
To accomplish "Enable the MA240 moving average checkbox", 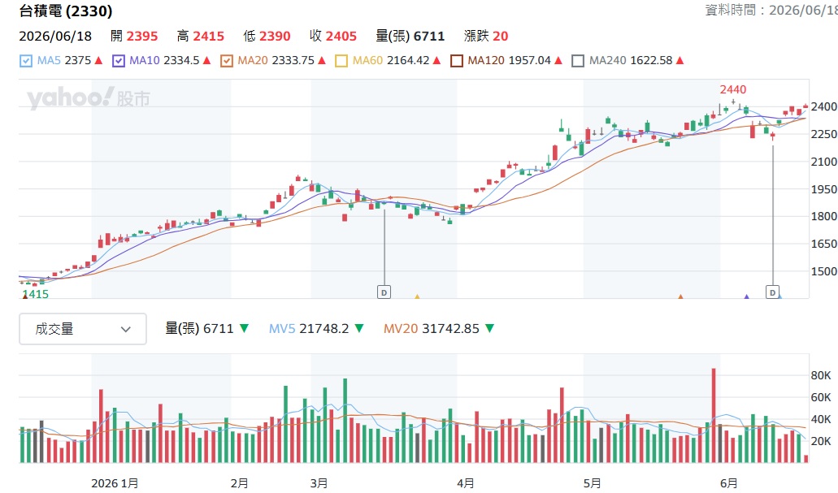I will (578, 61).
